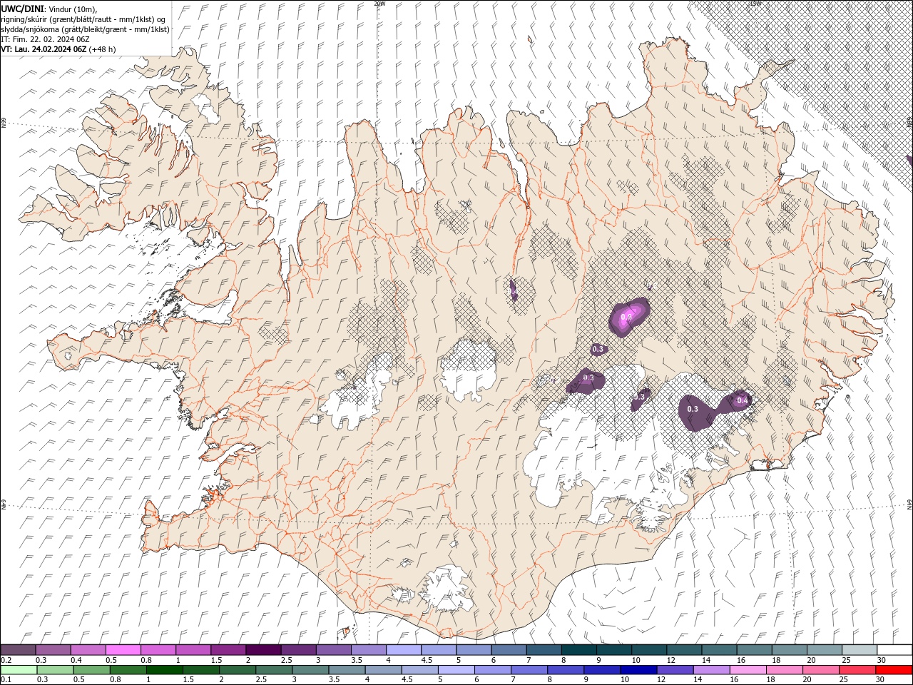Select the darkest green 1 swatch in lower legend
913x685 pixels.
tap(164, 670)
